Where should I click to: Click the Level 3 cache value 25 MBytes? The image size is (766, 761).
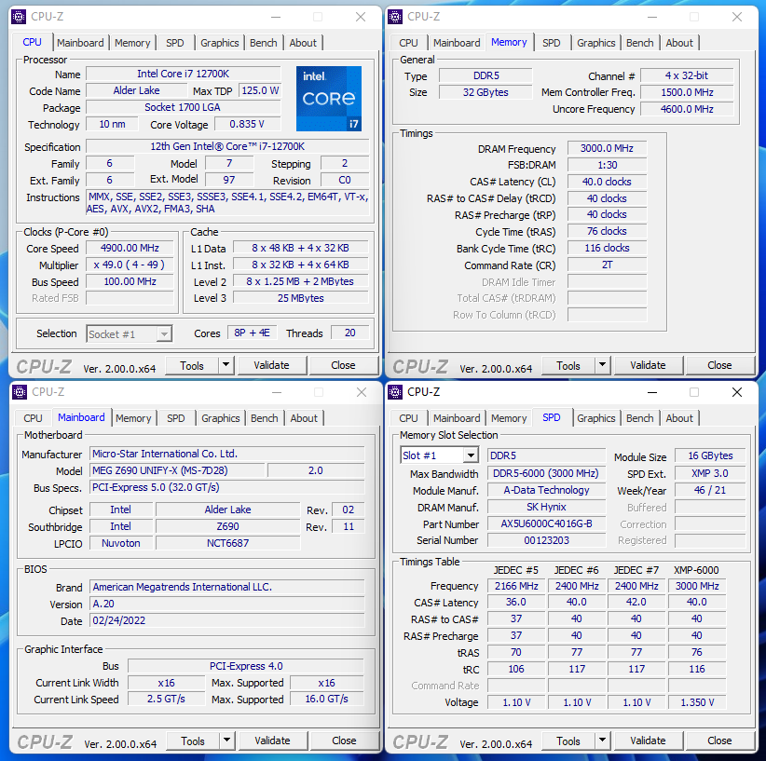(x=300, y=298)
